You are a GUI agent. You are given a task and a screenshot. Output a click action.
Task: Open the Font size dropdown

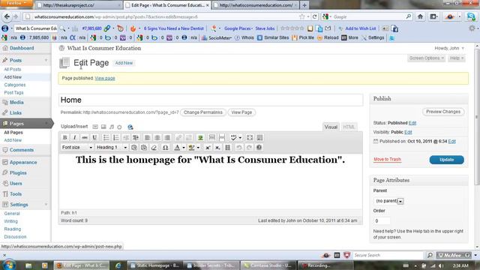coord(76,148)
